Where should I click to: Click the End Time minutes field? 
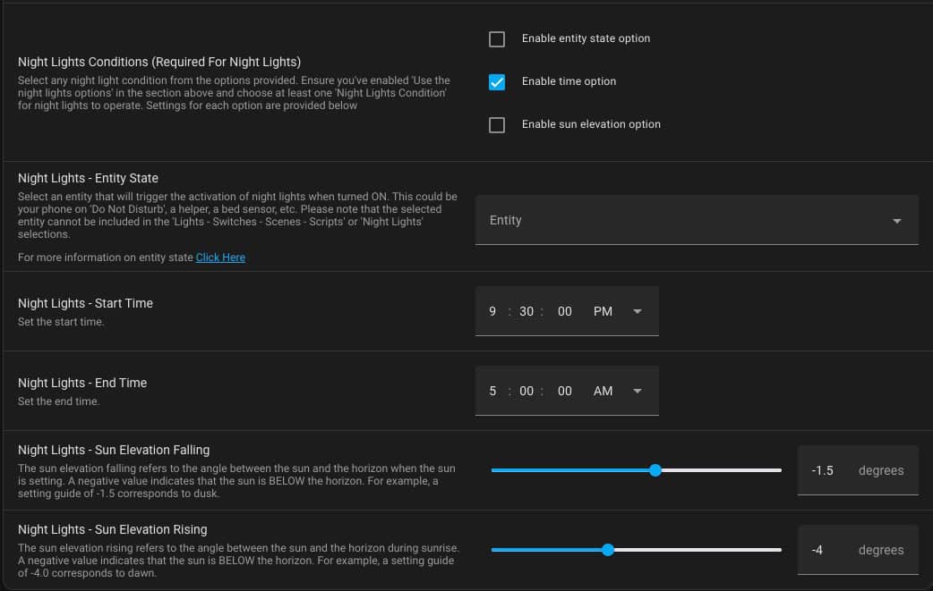coord(526,392)
